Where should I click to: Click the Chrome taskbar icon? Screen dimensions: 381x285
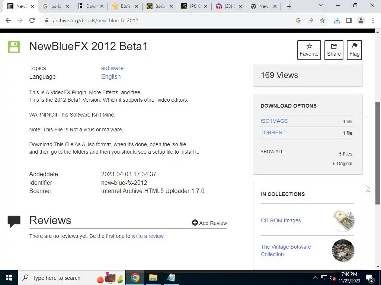[135, 278]
